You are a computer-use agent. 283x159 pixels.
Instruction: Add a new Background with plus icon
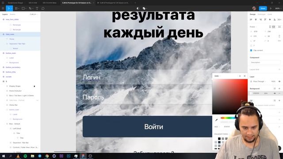click(x=279, y=88)
